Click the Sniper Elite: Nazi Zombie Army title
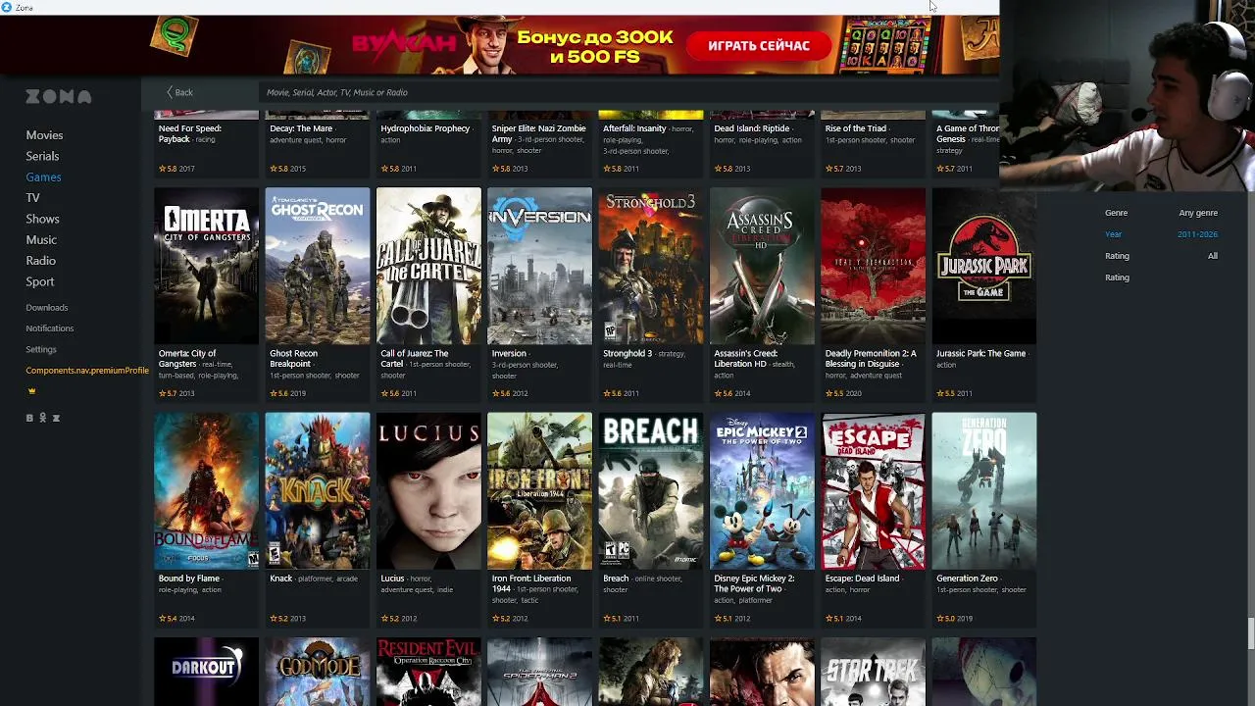 538,133
